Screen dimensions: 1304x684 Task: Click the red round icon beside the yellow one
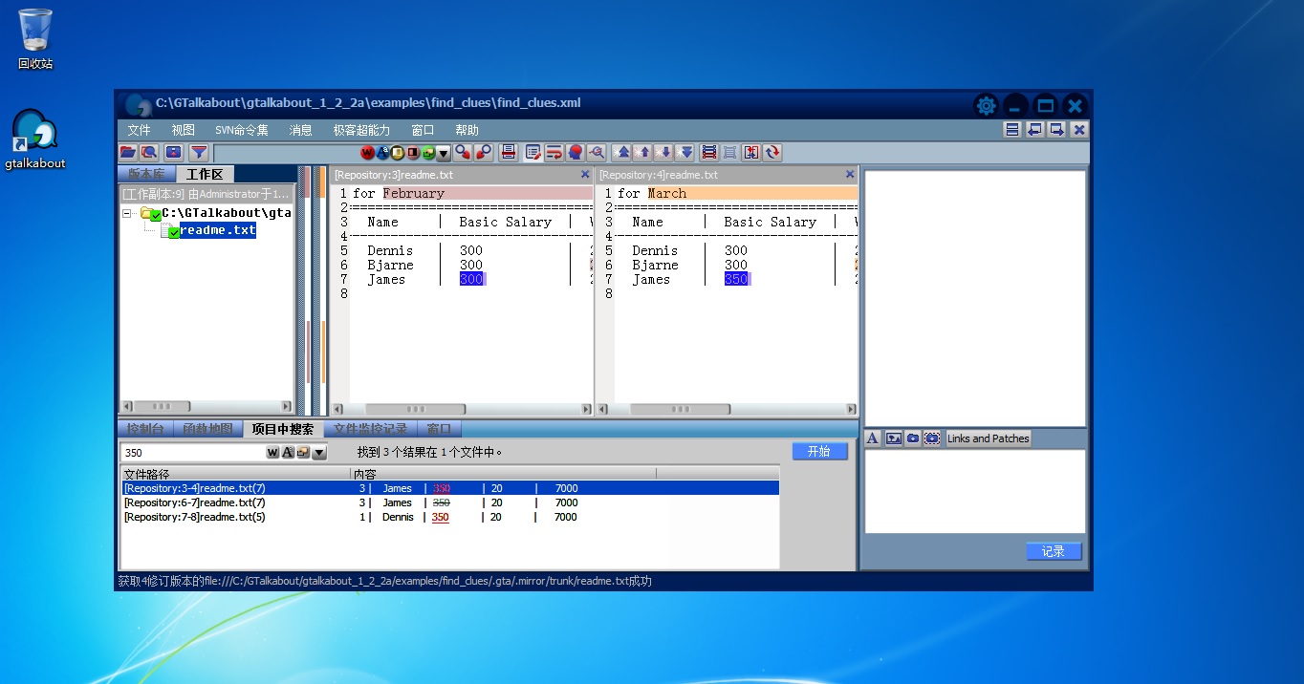[413, 153]
